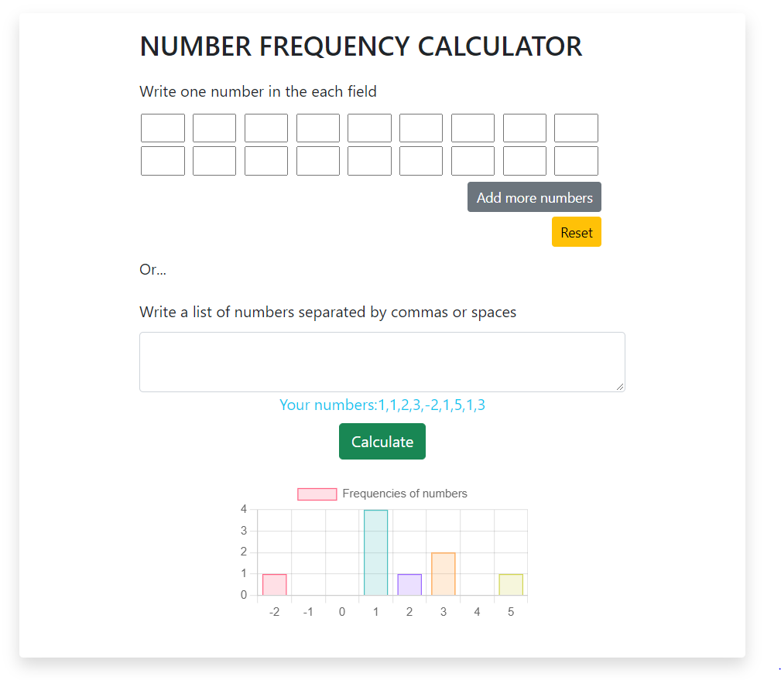Click the Calculate button
Viewport: 781px width, 680px height.
(382, 441)
